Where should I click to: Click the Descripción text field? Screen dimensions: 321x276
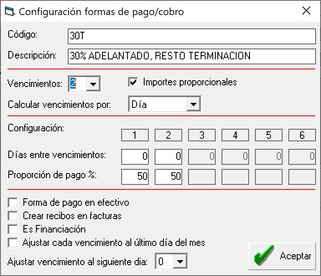(x=191, y=56)
